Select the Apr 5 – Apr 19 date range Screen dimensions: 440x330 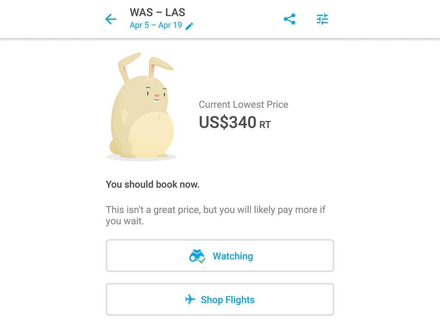click(x=156, y=25)
